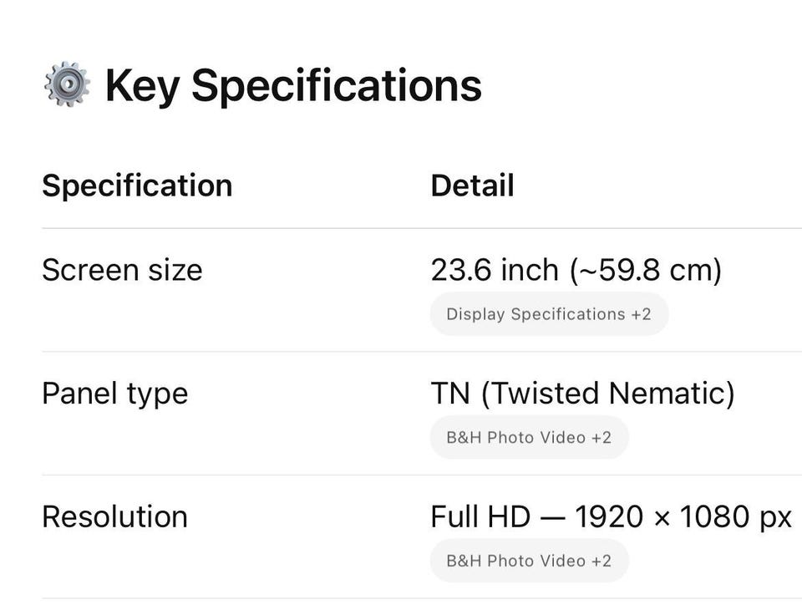Select the Specification column header

tap(137, 186)
